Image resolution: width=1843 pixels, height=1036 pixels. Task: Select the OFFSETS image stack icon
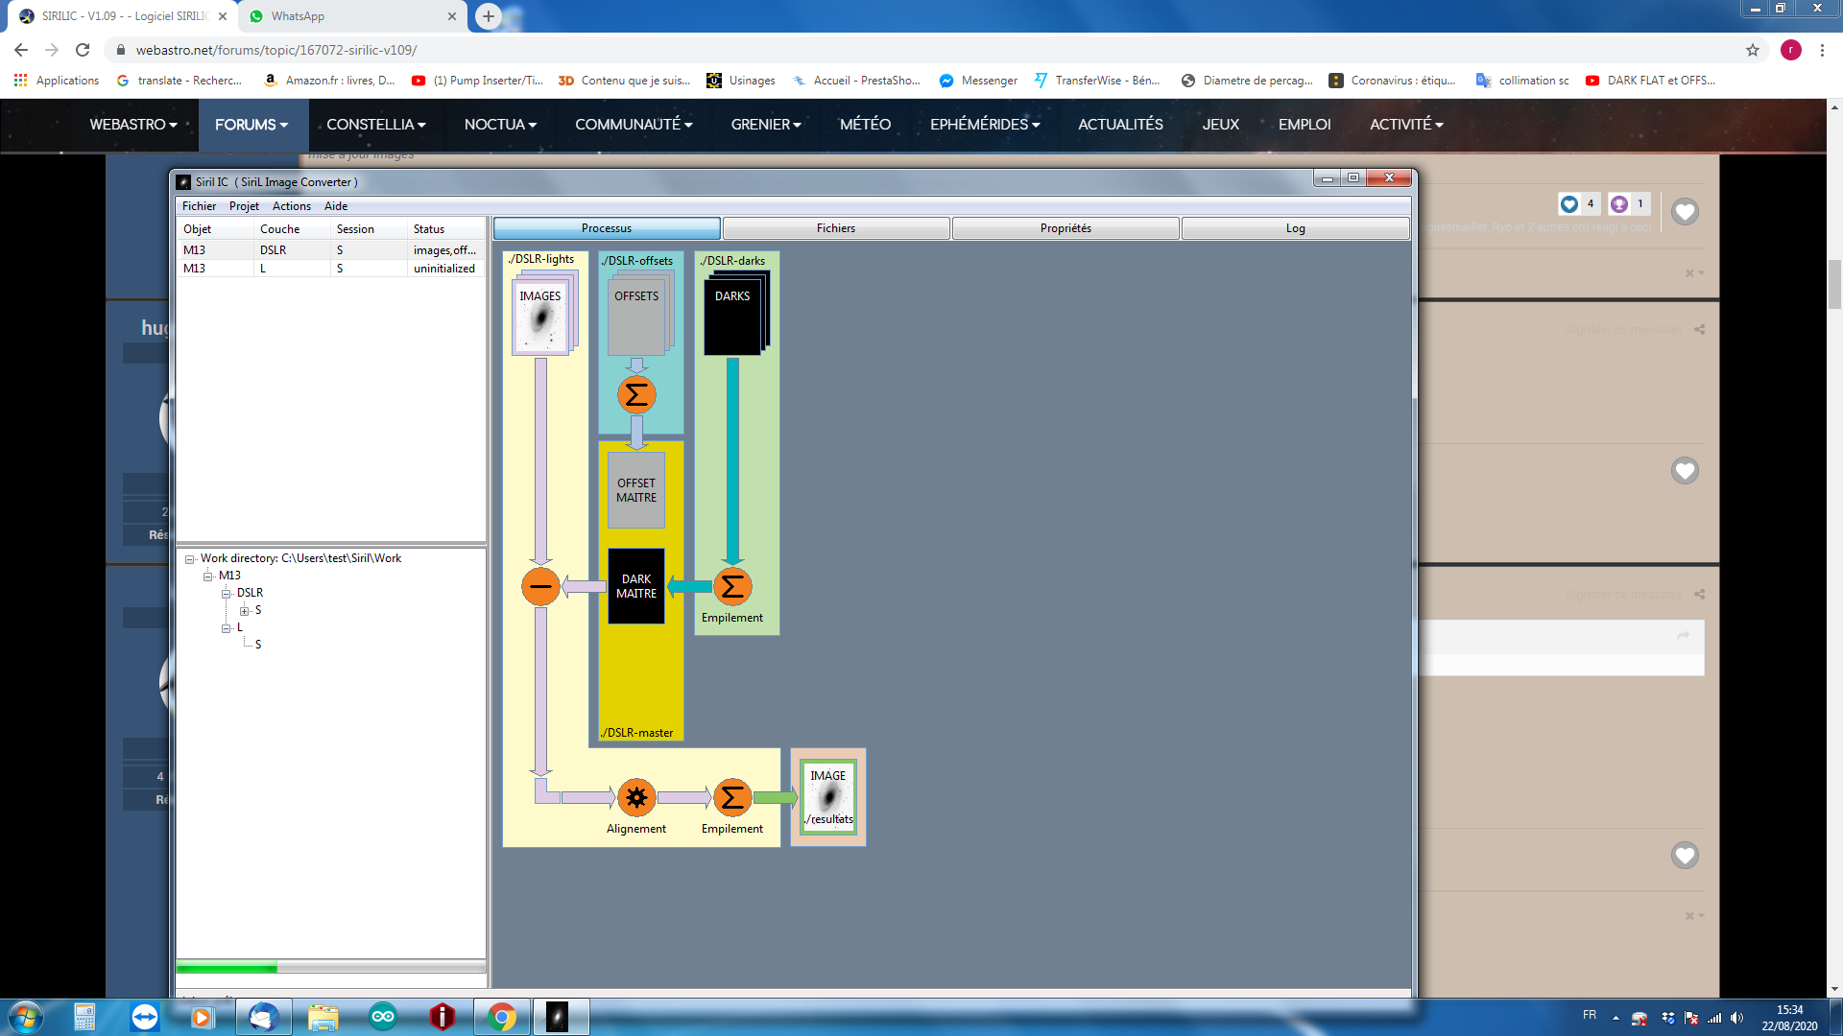[637, 317]
